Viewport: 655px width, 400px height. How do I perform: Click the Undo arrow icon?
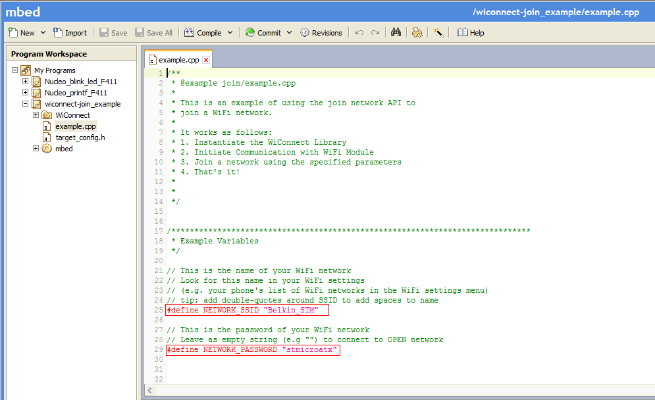point(359,32)
